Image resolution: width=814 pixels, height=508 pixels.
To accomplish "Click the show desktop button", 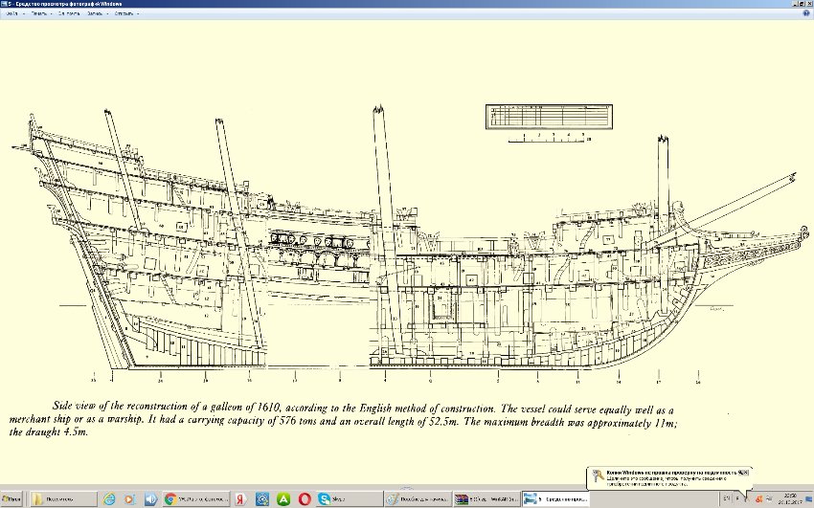I will (x=809, y=499).
